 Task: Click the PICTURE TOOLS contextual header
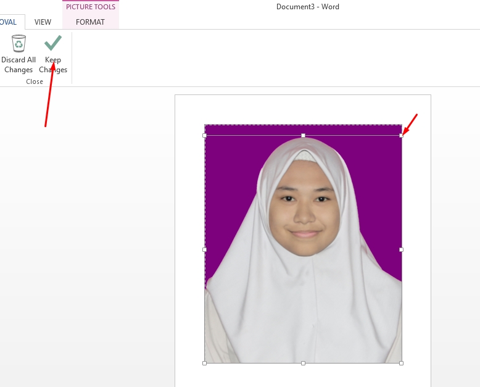coord(91,7)
